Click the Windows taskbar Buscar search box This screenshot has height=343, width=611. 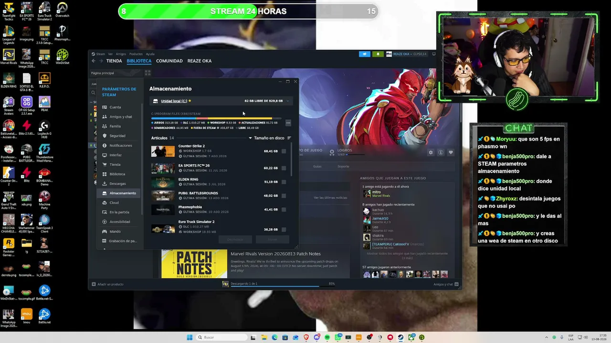(221, 337)
